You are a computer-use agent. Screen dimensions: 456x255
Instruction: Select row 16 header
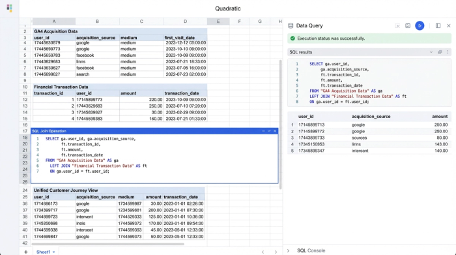tap(25, 125)
